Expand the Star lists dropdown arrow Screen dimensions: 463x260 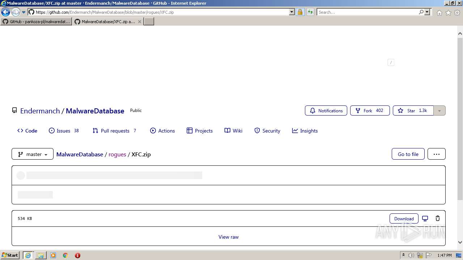(439, 110)
